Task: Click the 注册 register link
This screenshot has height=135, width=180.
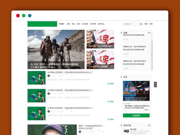Action: pyautogui.click(x=151, y=24)
